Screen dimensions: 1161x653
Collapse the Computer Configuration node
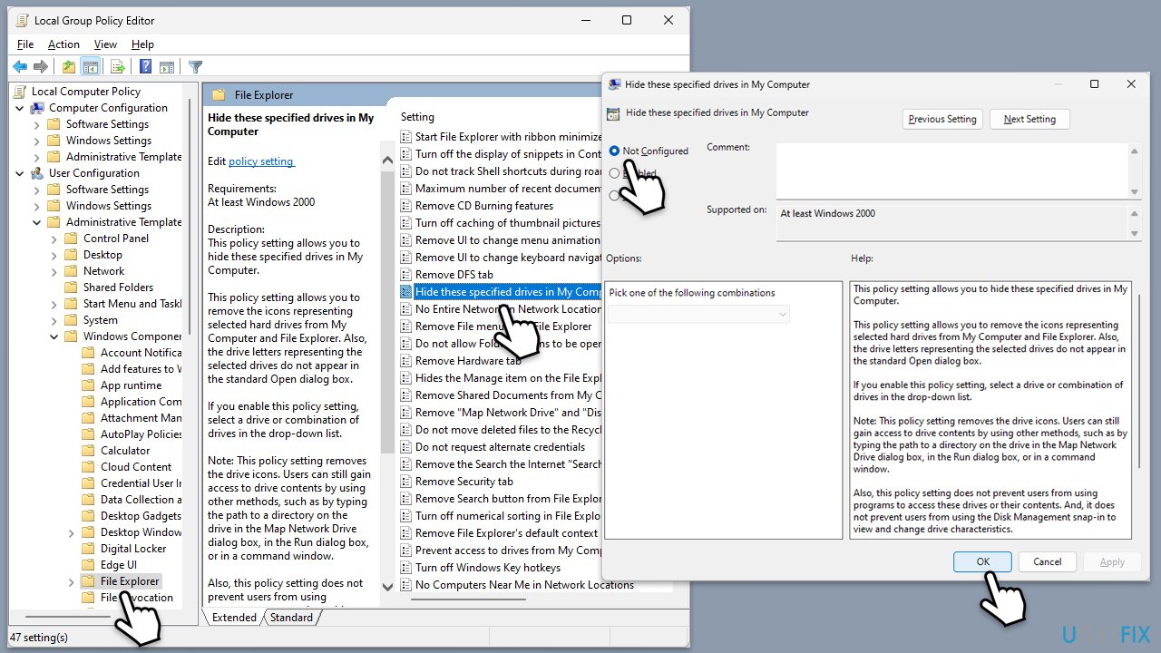click(x=21, y=108)
